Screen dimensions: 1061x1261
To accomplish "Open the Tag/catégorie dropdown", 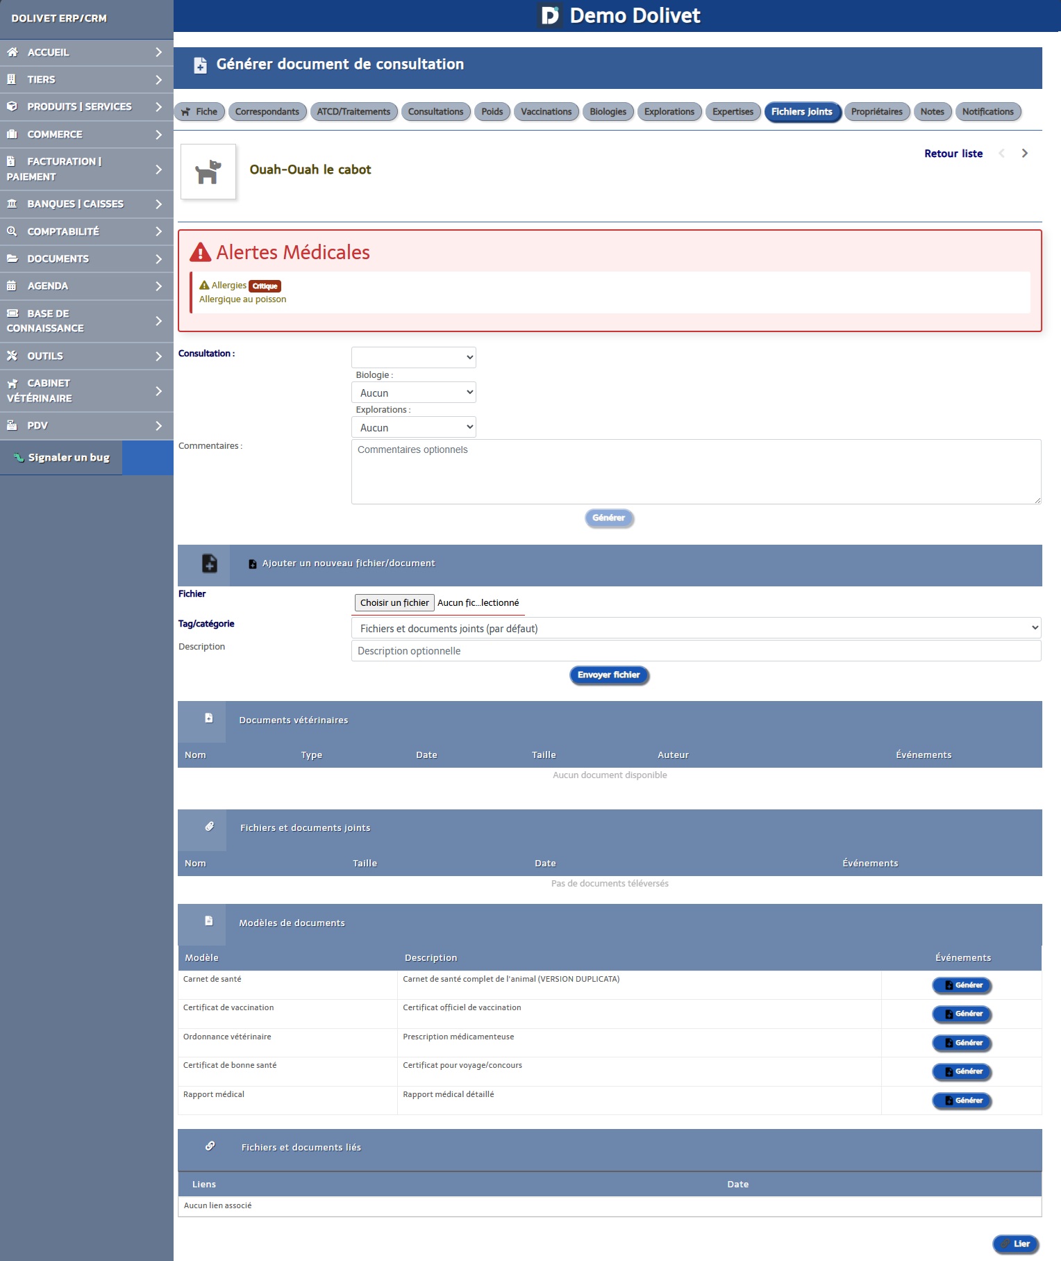I will tap(696, 628).
